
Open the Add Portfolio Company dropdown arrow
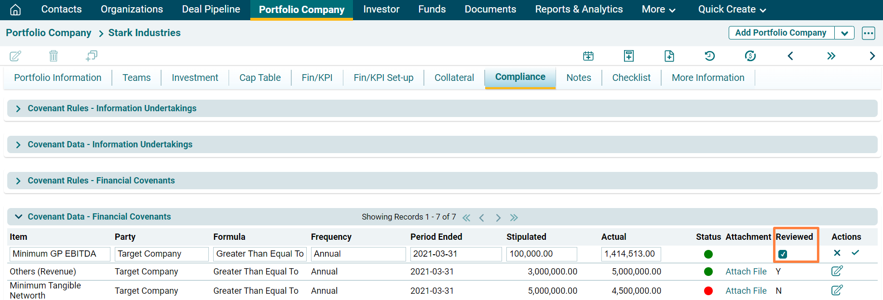pyautogui.click(x=844, y=33)
